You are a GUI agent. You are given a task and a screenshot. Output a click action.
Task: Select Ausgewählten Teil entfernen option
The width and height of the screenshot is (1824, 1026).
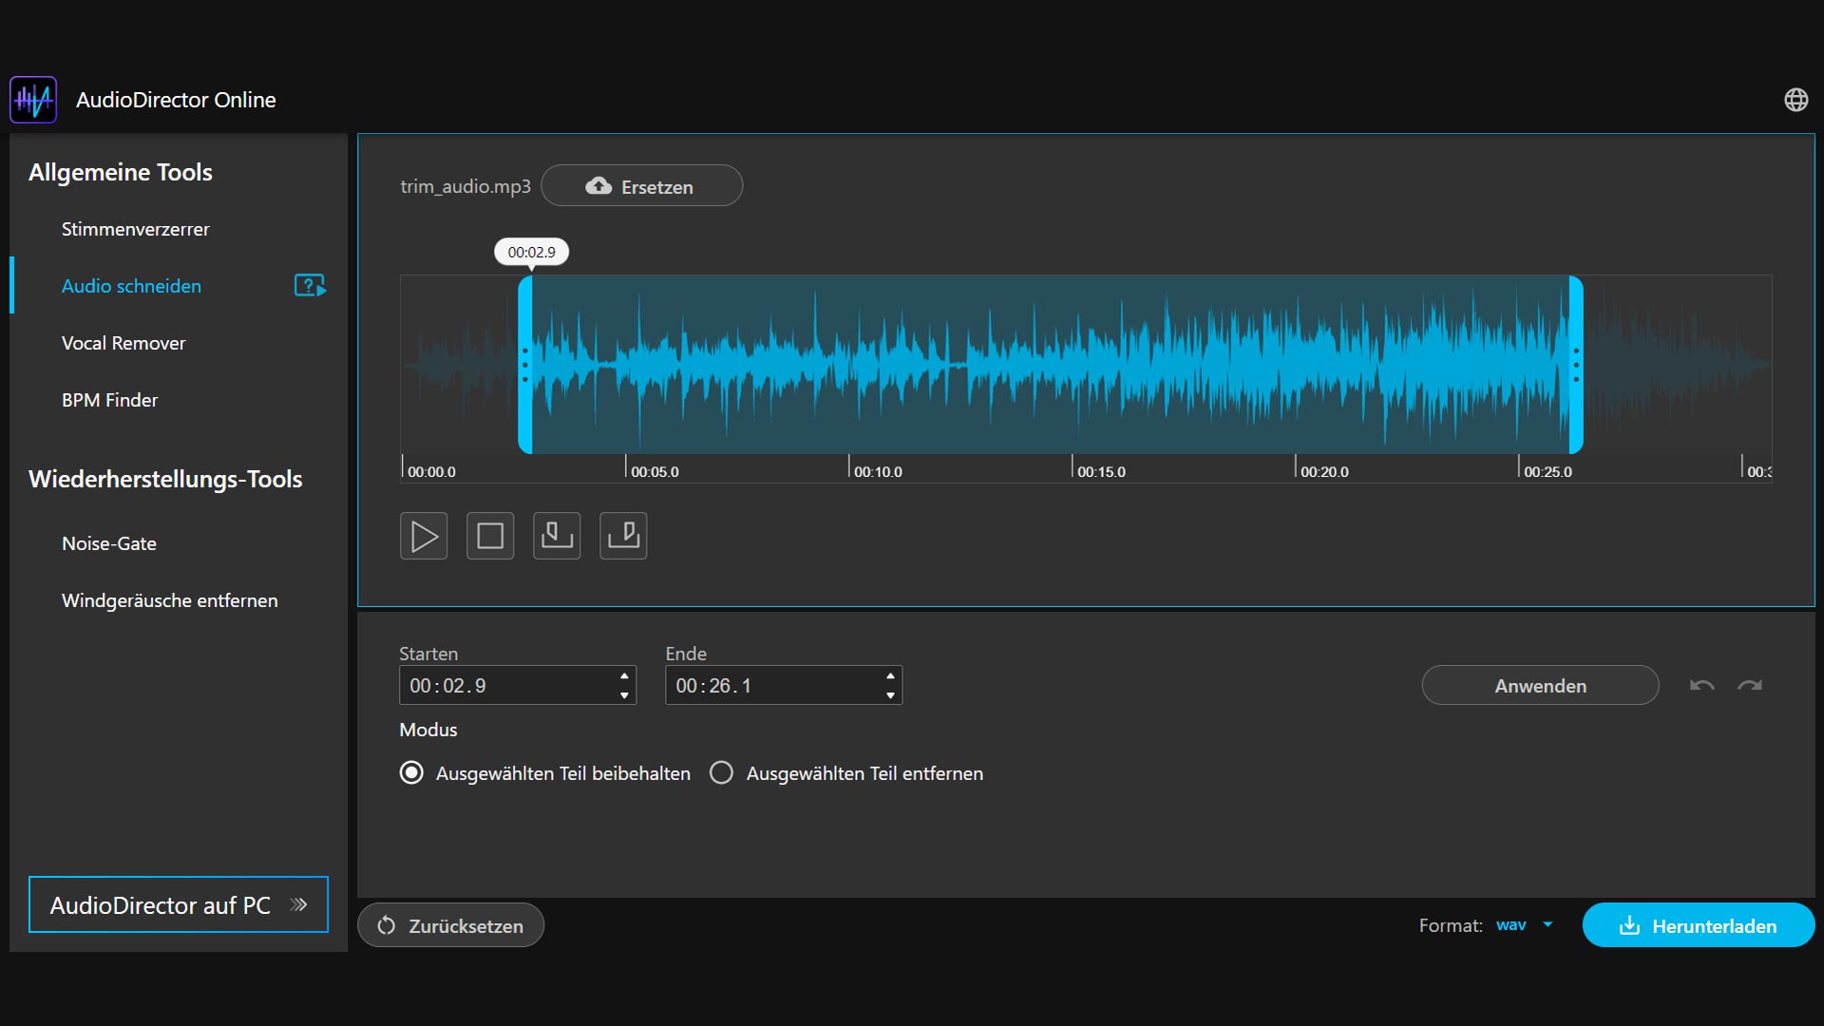point(722,773)
